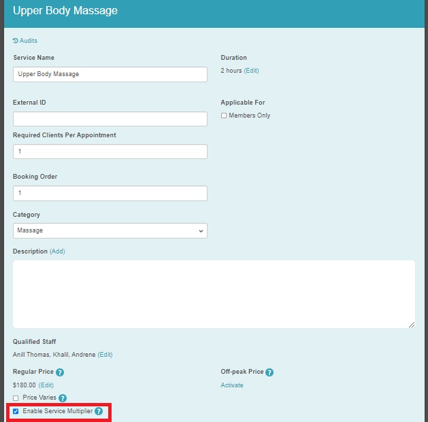The width and height of the screenshot is (428, 422).
Task: Tick the Price Varies checkbox
Action: pos(16,398)
